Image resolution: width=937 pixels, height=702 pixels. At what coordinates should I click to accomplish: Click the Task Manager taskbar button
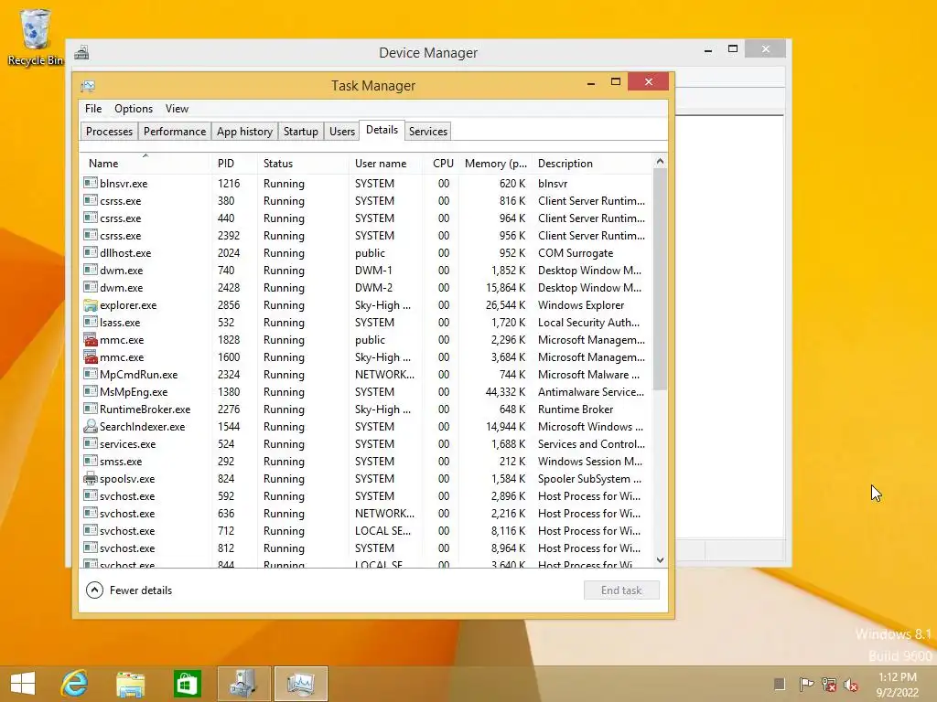[300, 684]
